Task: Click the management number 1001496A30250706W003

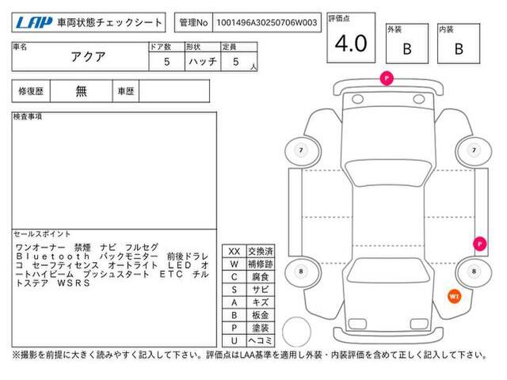Action: [x=267, y=23]
